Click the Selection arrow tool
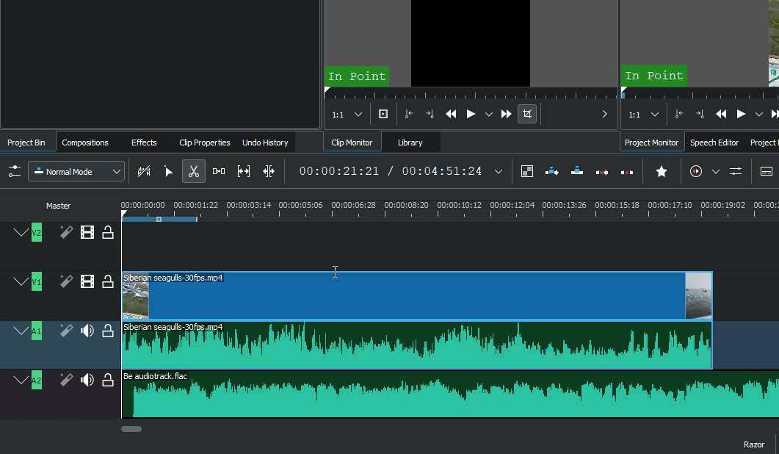 click(168, 171)
